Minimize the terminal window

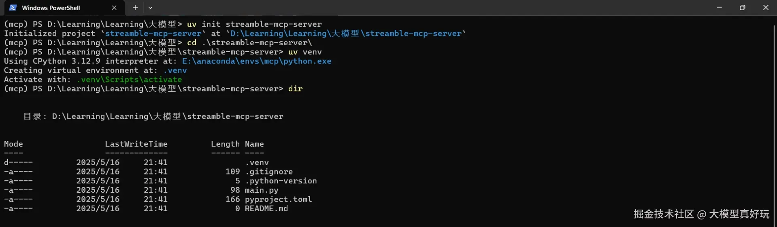tap(719, 8)
